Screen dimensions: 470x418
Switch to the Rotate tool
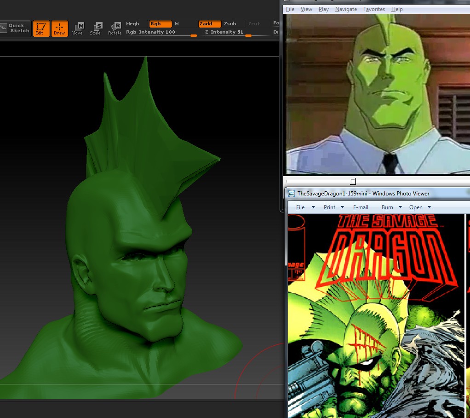(x=115, y=29)
